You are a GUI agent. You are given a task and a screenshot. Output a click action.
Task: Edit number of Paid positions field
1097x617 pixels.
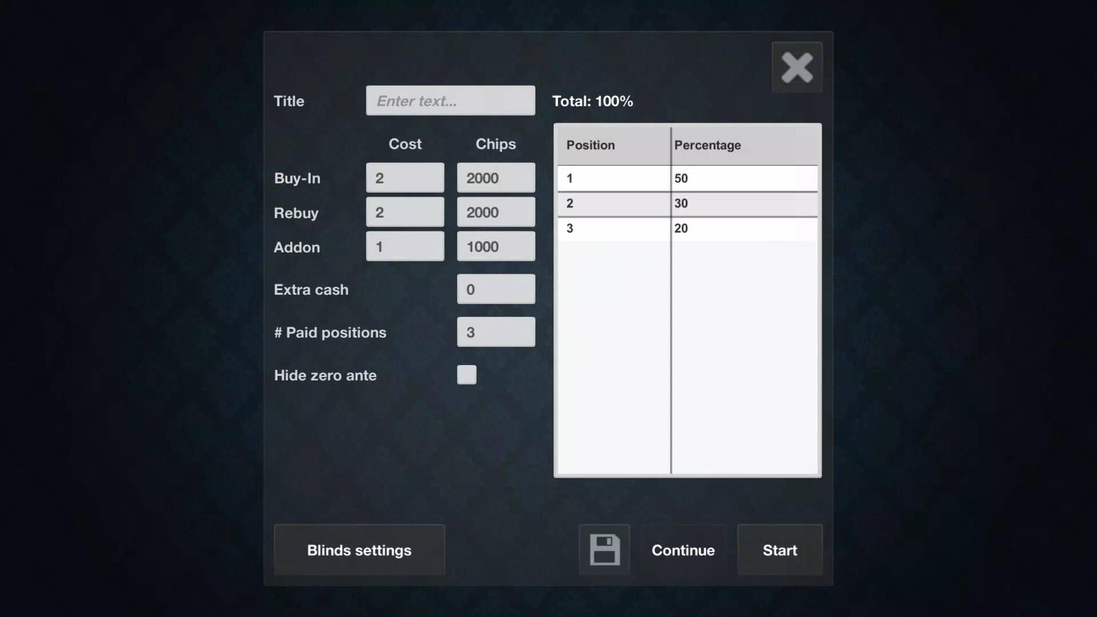point(496,331)
